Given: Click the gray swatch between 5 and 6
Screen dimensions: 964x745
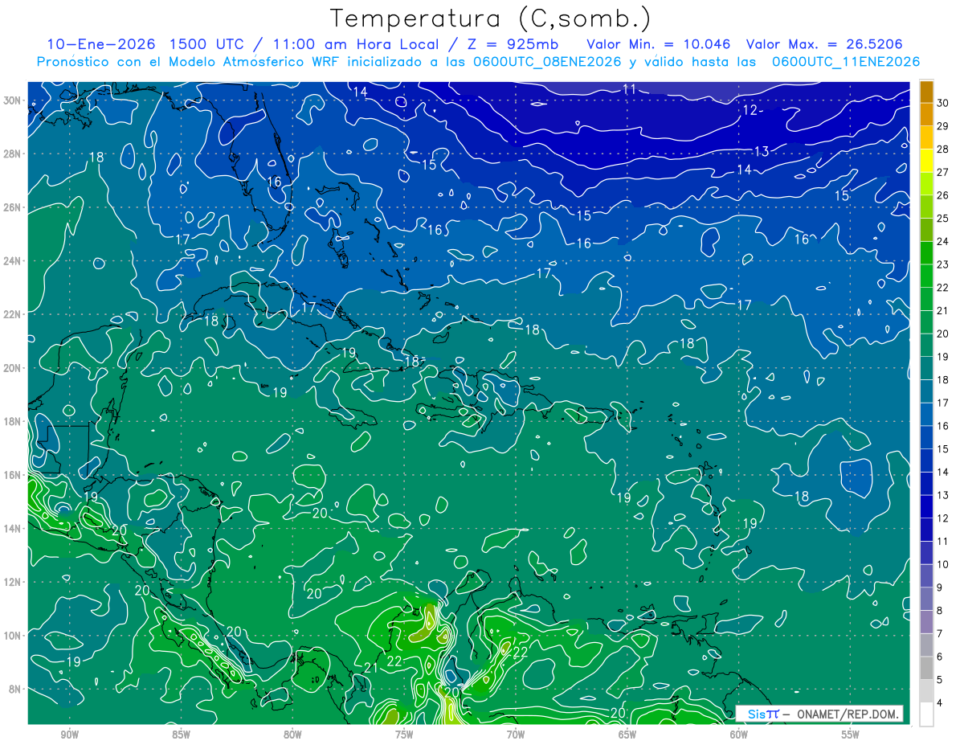Looking at the screenshot, I should point(926,669).
